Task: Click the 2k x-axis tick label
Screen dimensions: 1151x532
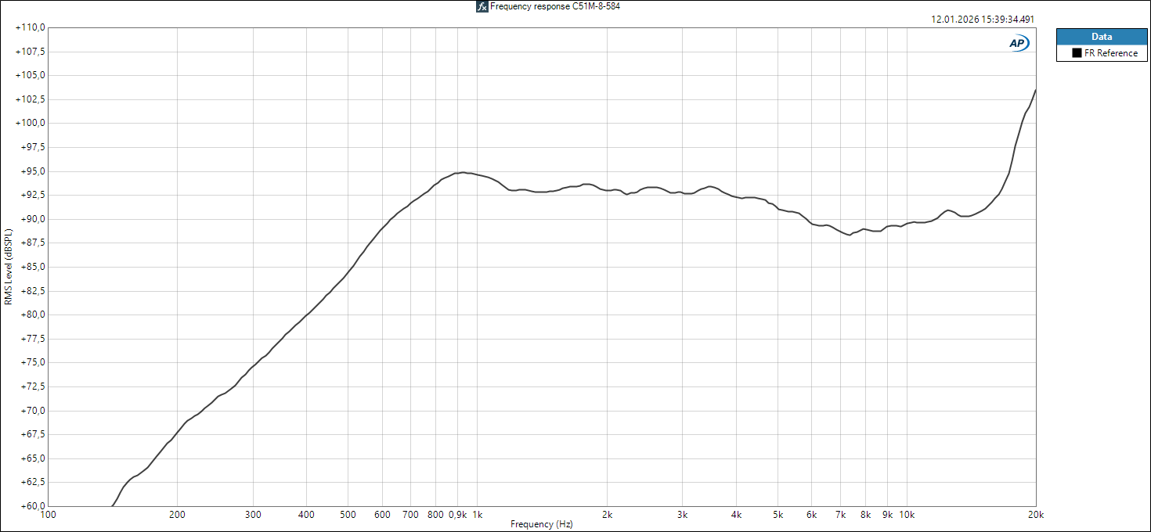Action: tap(607, 515)
